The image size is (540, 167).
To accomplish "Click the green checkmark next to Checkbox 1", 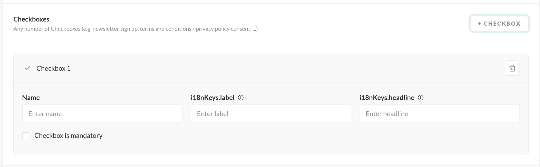I will coord(27,68).
